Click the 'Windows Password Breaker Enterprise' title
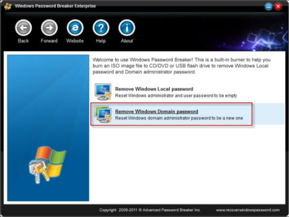Image resolution: width=289 pixels, height=217 pixels. click(x=55, y=6)
